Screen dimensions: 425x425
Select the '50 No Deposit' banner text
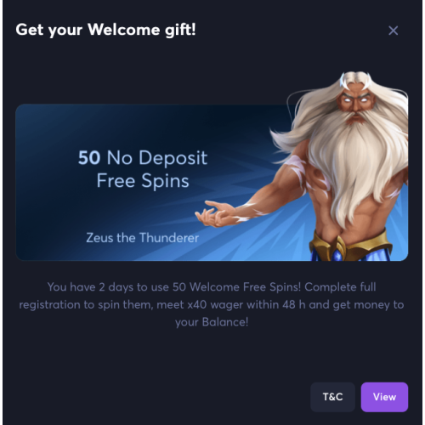point(143,157)
